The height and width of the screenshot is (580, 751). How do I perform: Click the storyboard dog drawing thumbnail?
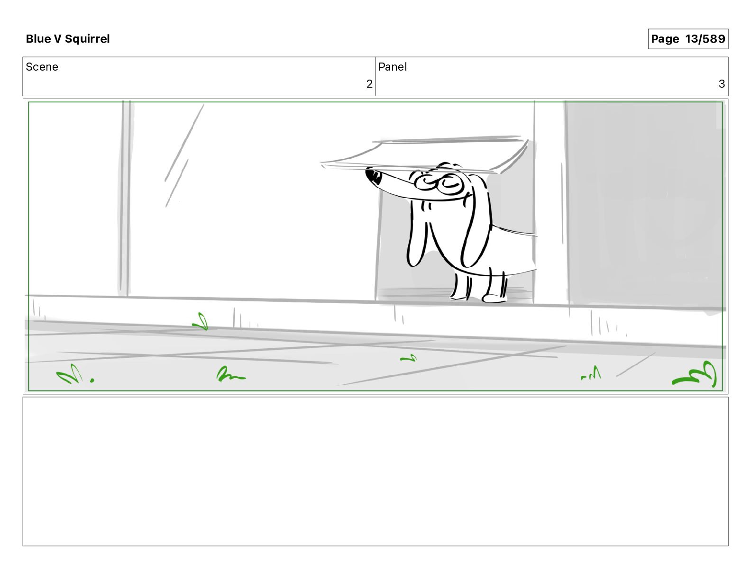(x=375, y=246)
